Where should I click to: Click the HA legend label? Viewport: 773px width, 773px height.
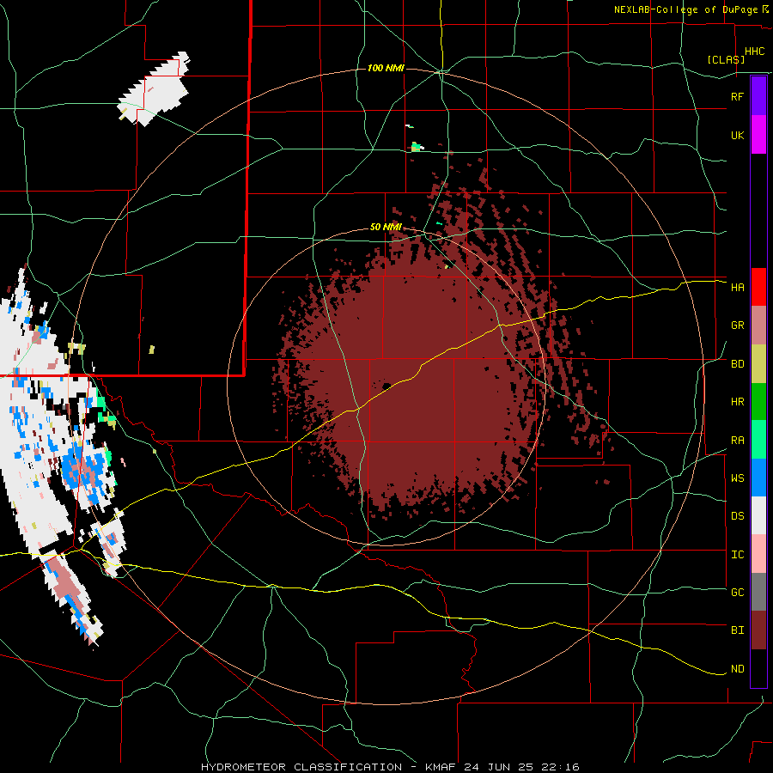[x=737, y=287]
